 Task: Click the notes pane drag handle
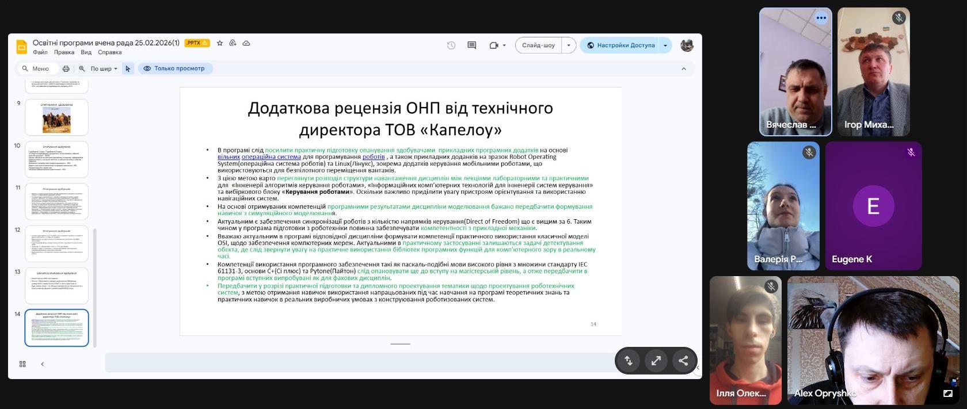[401, 344]
